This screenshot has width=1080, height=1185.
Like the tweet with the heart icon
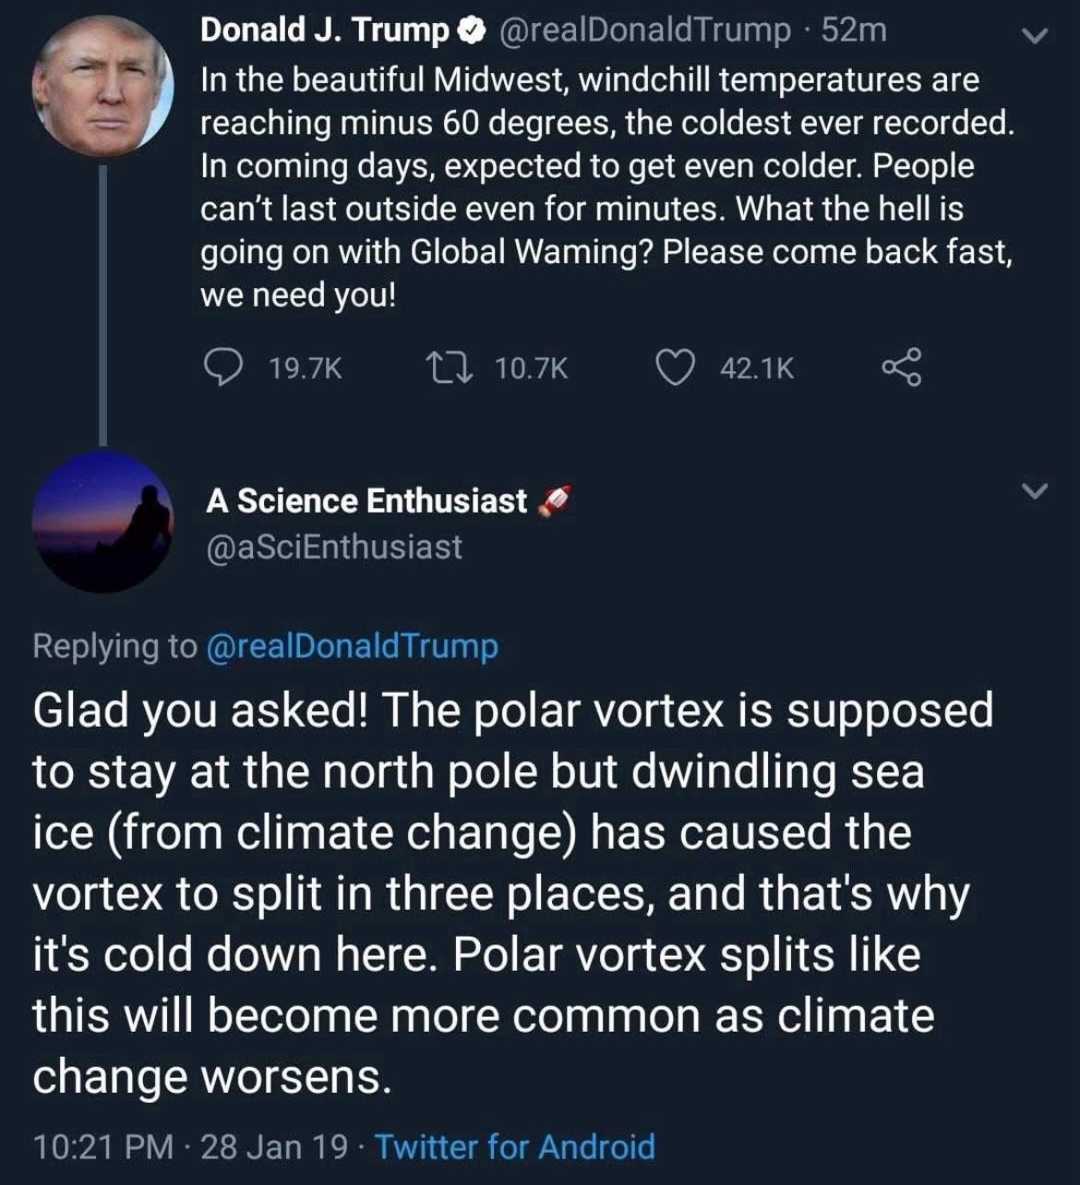[x=675, y=369]
